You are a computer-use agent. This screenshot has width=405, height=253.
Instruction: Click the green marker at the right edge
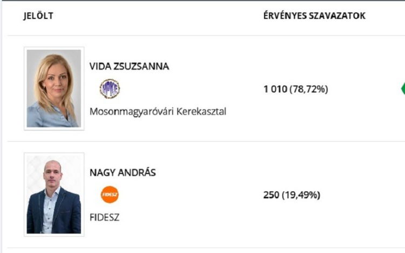(x=402, y=89)
